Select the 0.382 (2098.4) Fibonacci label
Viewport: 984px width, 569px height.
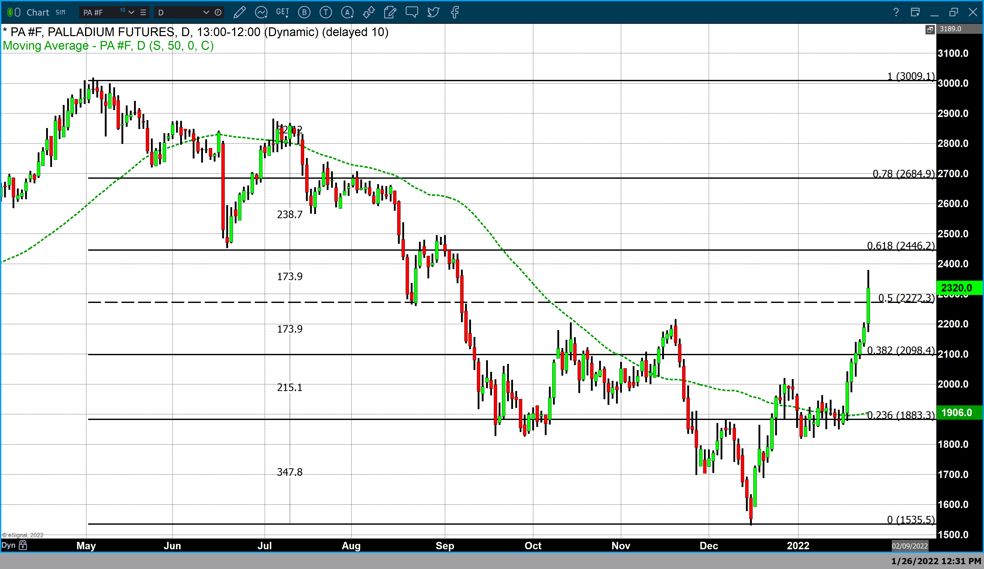click(x=901, y=350)
